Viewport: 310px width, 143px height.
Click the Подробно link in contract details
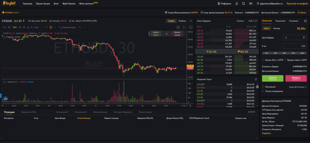pyautogui.click(x=266, y=133)
